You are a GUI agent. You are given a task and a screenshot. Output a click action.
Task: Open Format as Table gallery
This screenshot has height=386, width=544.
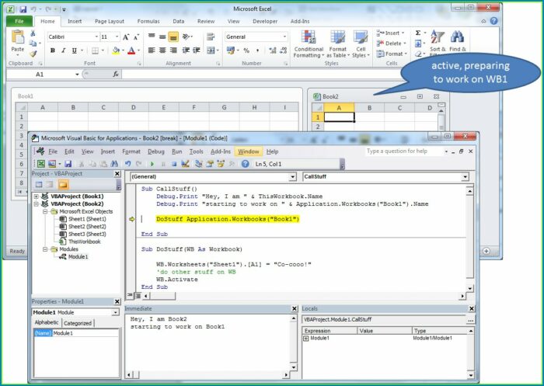point(337,44)
